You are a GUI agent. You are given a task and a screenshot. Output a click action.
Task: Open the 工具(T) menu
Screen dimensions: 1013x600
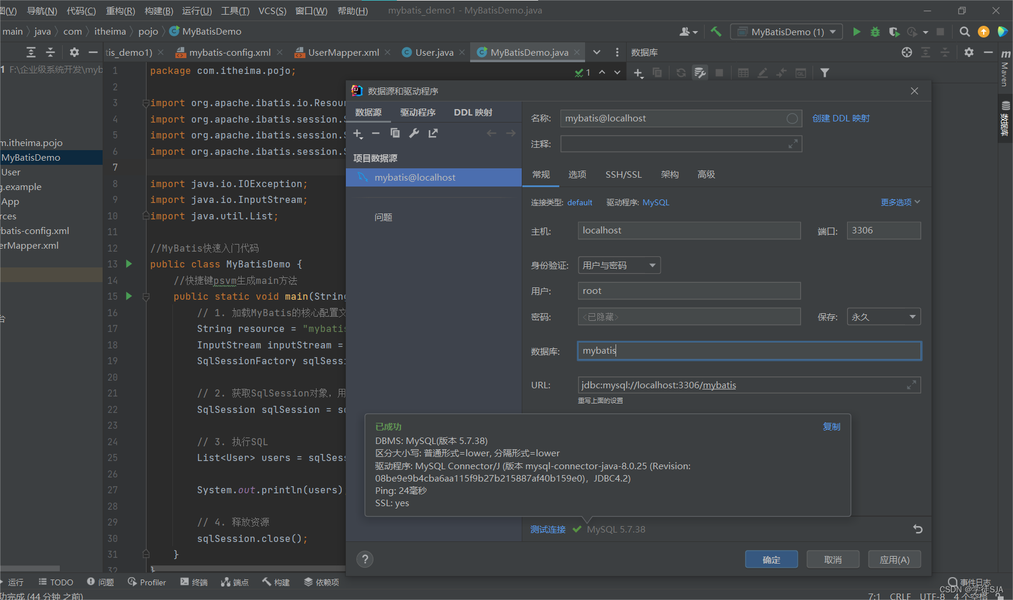point(235,11)
